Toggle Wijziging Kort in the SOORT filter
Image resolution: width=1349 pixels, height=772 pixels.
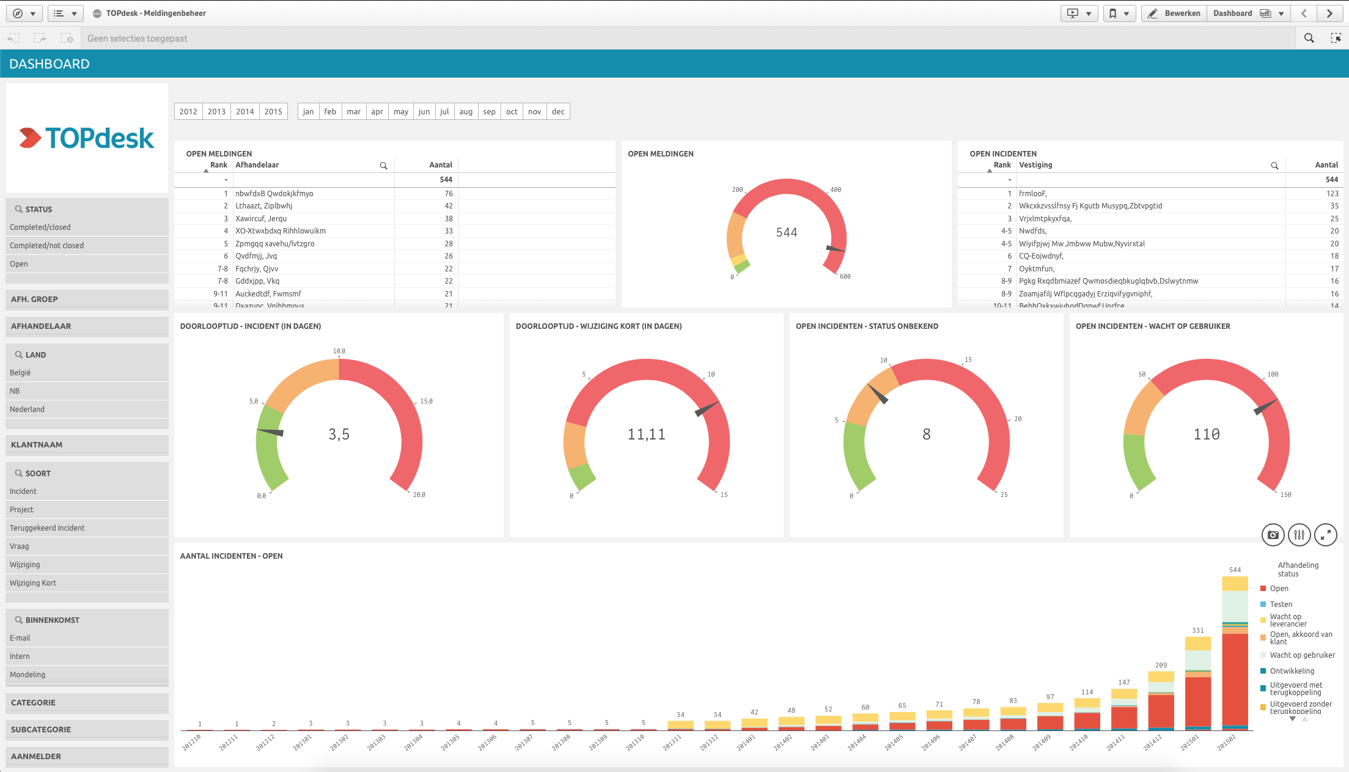coord(87,583)
